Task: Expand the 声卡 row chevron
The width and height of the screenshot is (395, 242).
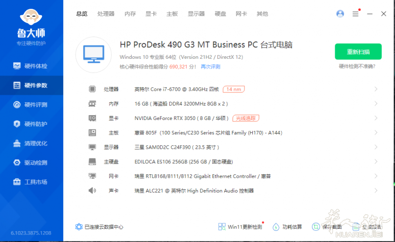Action: pyautogui.click(x=376, y=191)
